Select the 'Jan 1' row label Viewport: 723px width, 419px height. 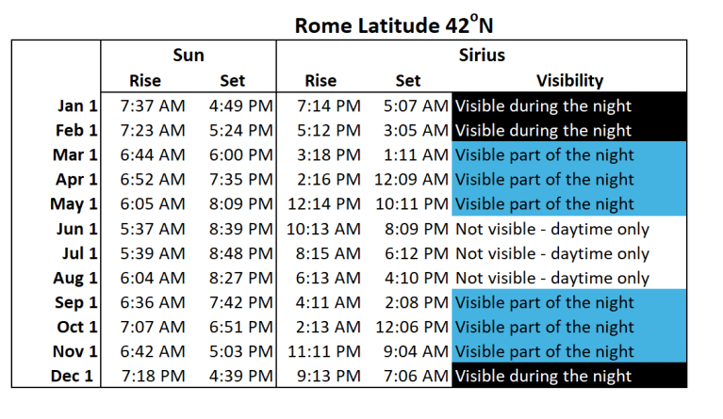[x=77, y=106]
